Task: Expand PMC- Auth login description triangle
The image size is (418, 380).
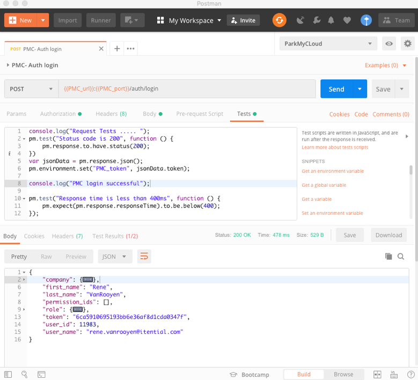Action: [x=8, y=65]
